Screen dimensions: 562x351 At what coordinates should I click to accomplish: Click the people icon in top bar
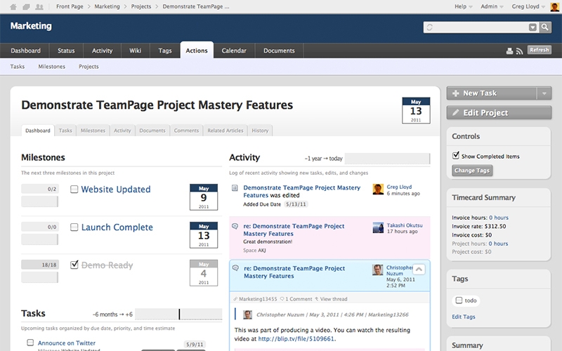(39, 6)
